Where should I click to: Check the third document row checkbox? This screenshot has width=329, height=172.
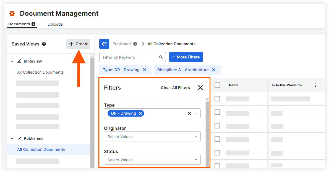[217, 126]
